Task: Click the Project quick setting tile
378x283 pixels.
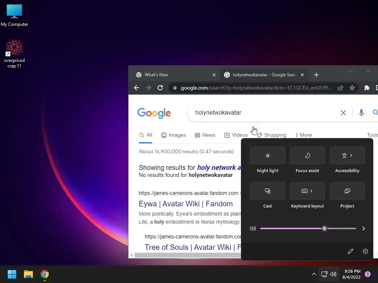Action: 347,191
